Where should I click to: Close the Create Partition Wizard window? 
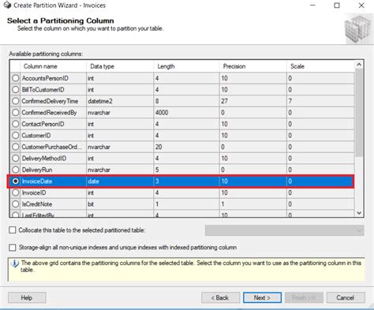[x=361, y=6]
